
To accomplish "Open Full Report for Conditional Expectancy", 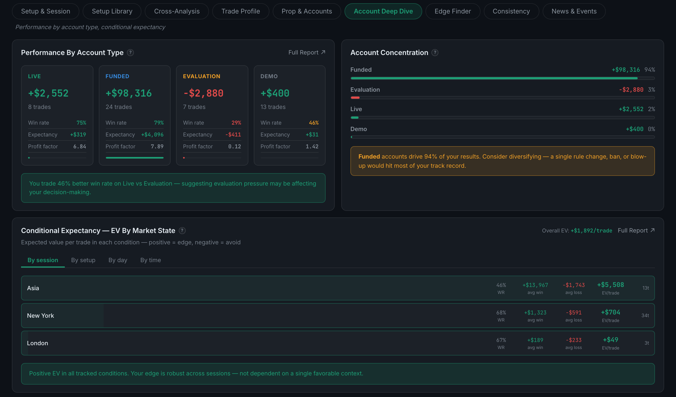I will pos(636,230).
